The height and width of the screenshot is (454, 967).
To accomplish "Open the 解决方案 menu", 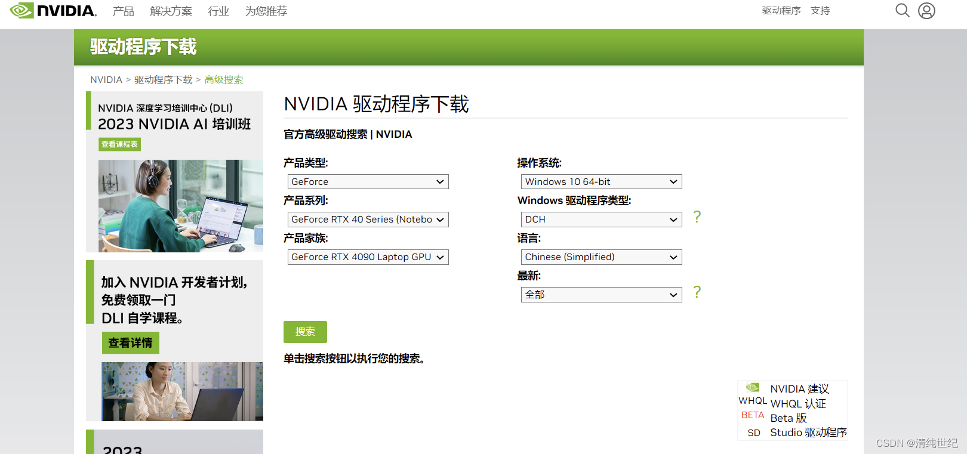I will point(171,11).
